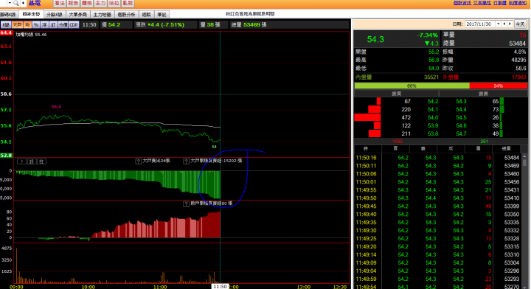
Task: Click the 看法 button
Action: tap(60, 3)
